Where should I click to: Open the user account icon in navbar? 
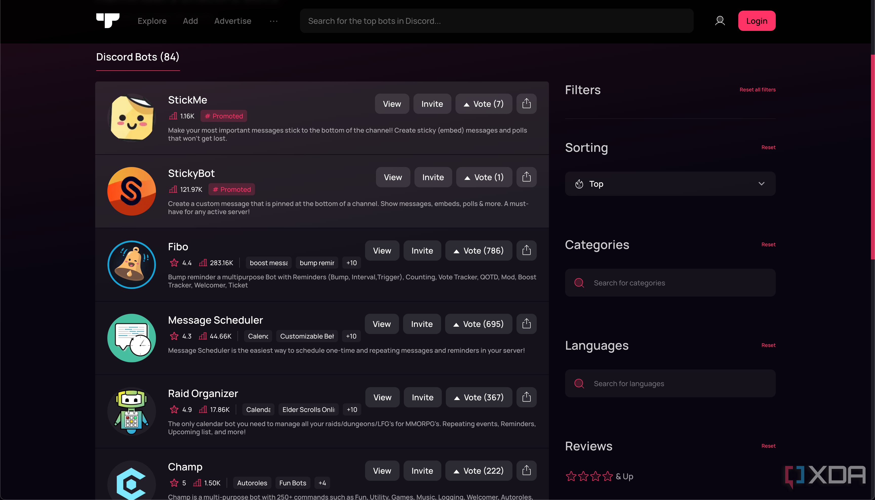click(720, 20)
